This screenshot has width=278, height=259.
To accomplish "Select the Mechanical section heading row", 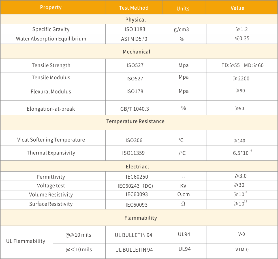I will [x=136, y=52].
